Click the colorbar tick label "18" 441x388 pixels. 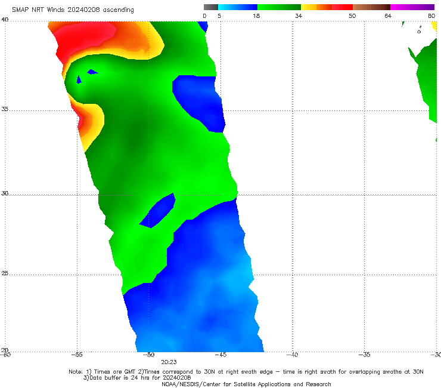256,16
